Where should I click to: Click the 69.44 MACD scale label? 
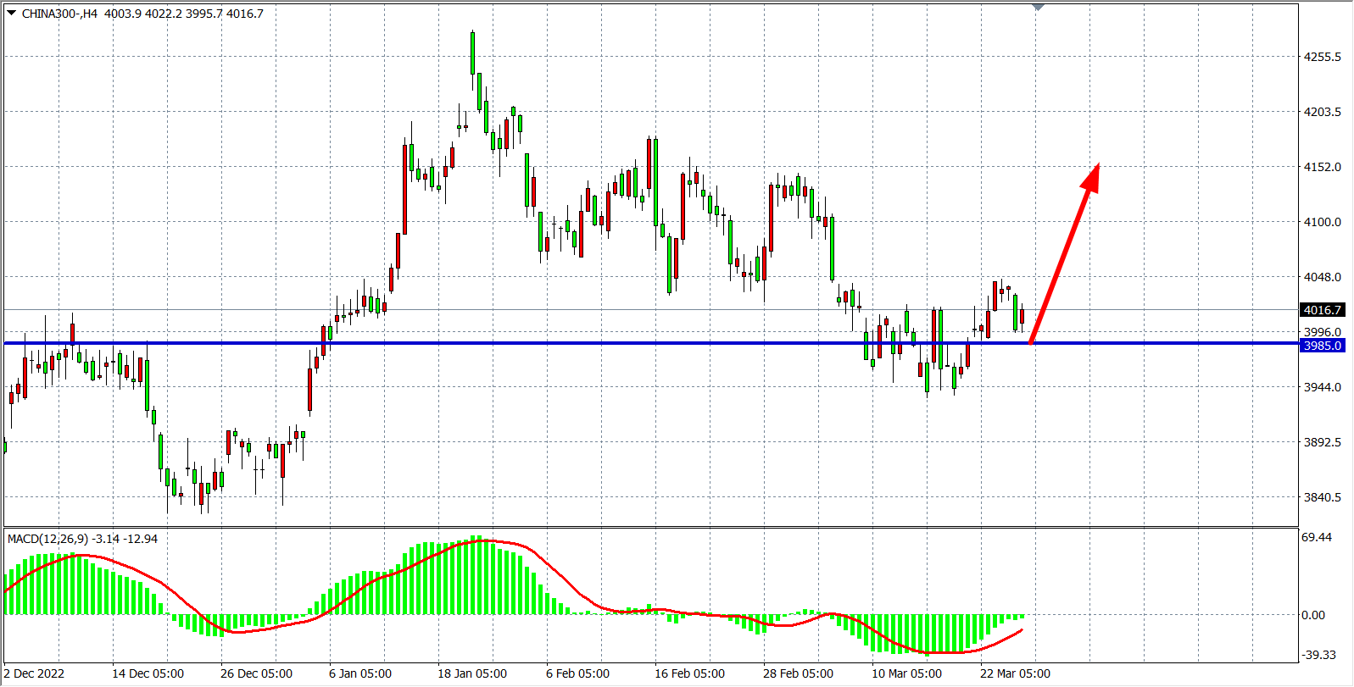coord(1317,537)
